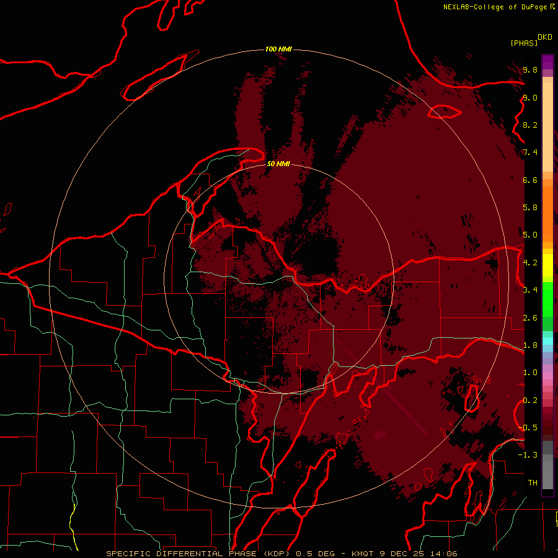Click the 9 DEC 25 date text
This screenshot has width=558, height=558.
[x=403, y=554]
